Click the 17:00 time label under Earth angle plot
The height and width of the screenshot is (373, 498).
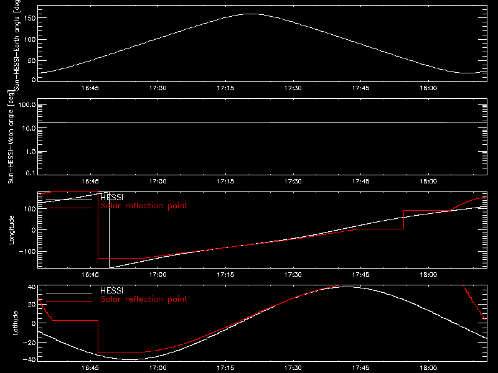pos(157,88)
